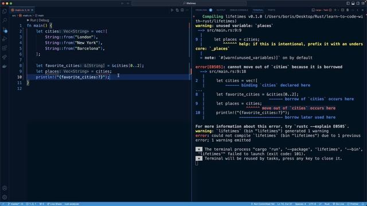This screenshot has width=367, height=206.
Task: Split the terminal pane
Action: pos(343,10)
